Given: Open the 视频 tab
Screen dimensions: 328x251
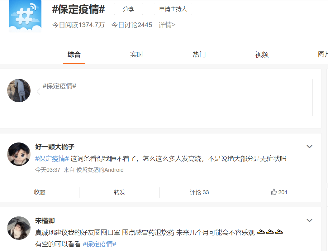Looking at the screenshot, I should (x=262, y=55).
